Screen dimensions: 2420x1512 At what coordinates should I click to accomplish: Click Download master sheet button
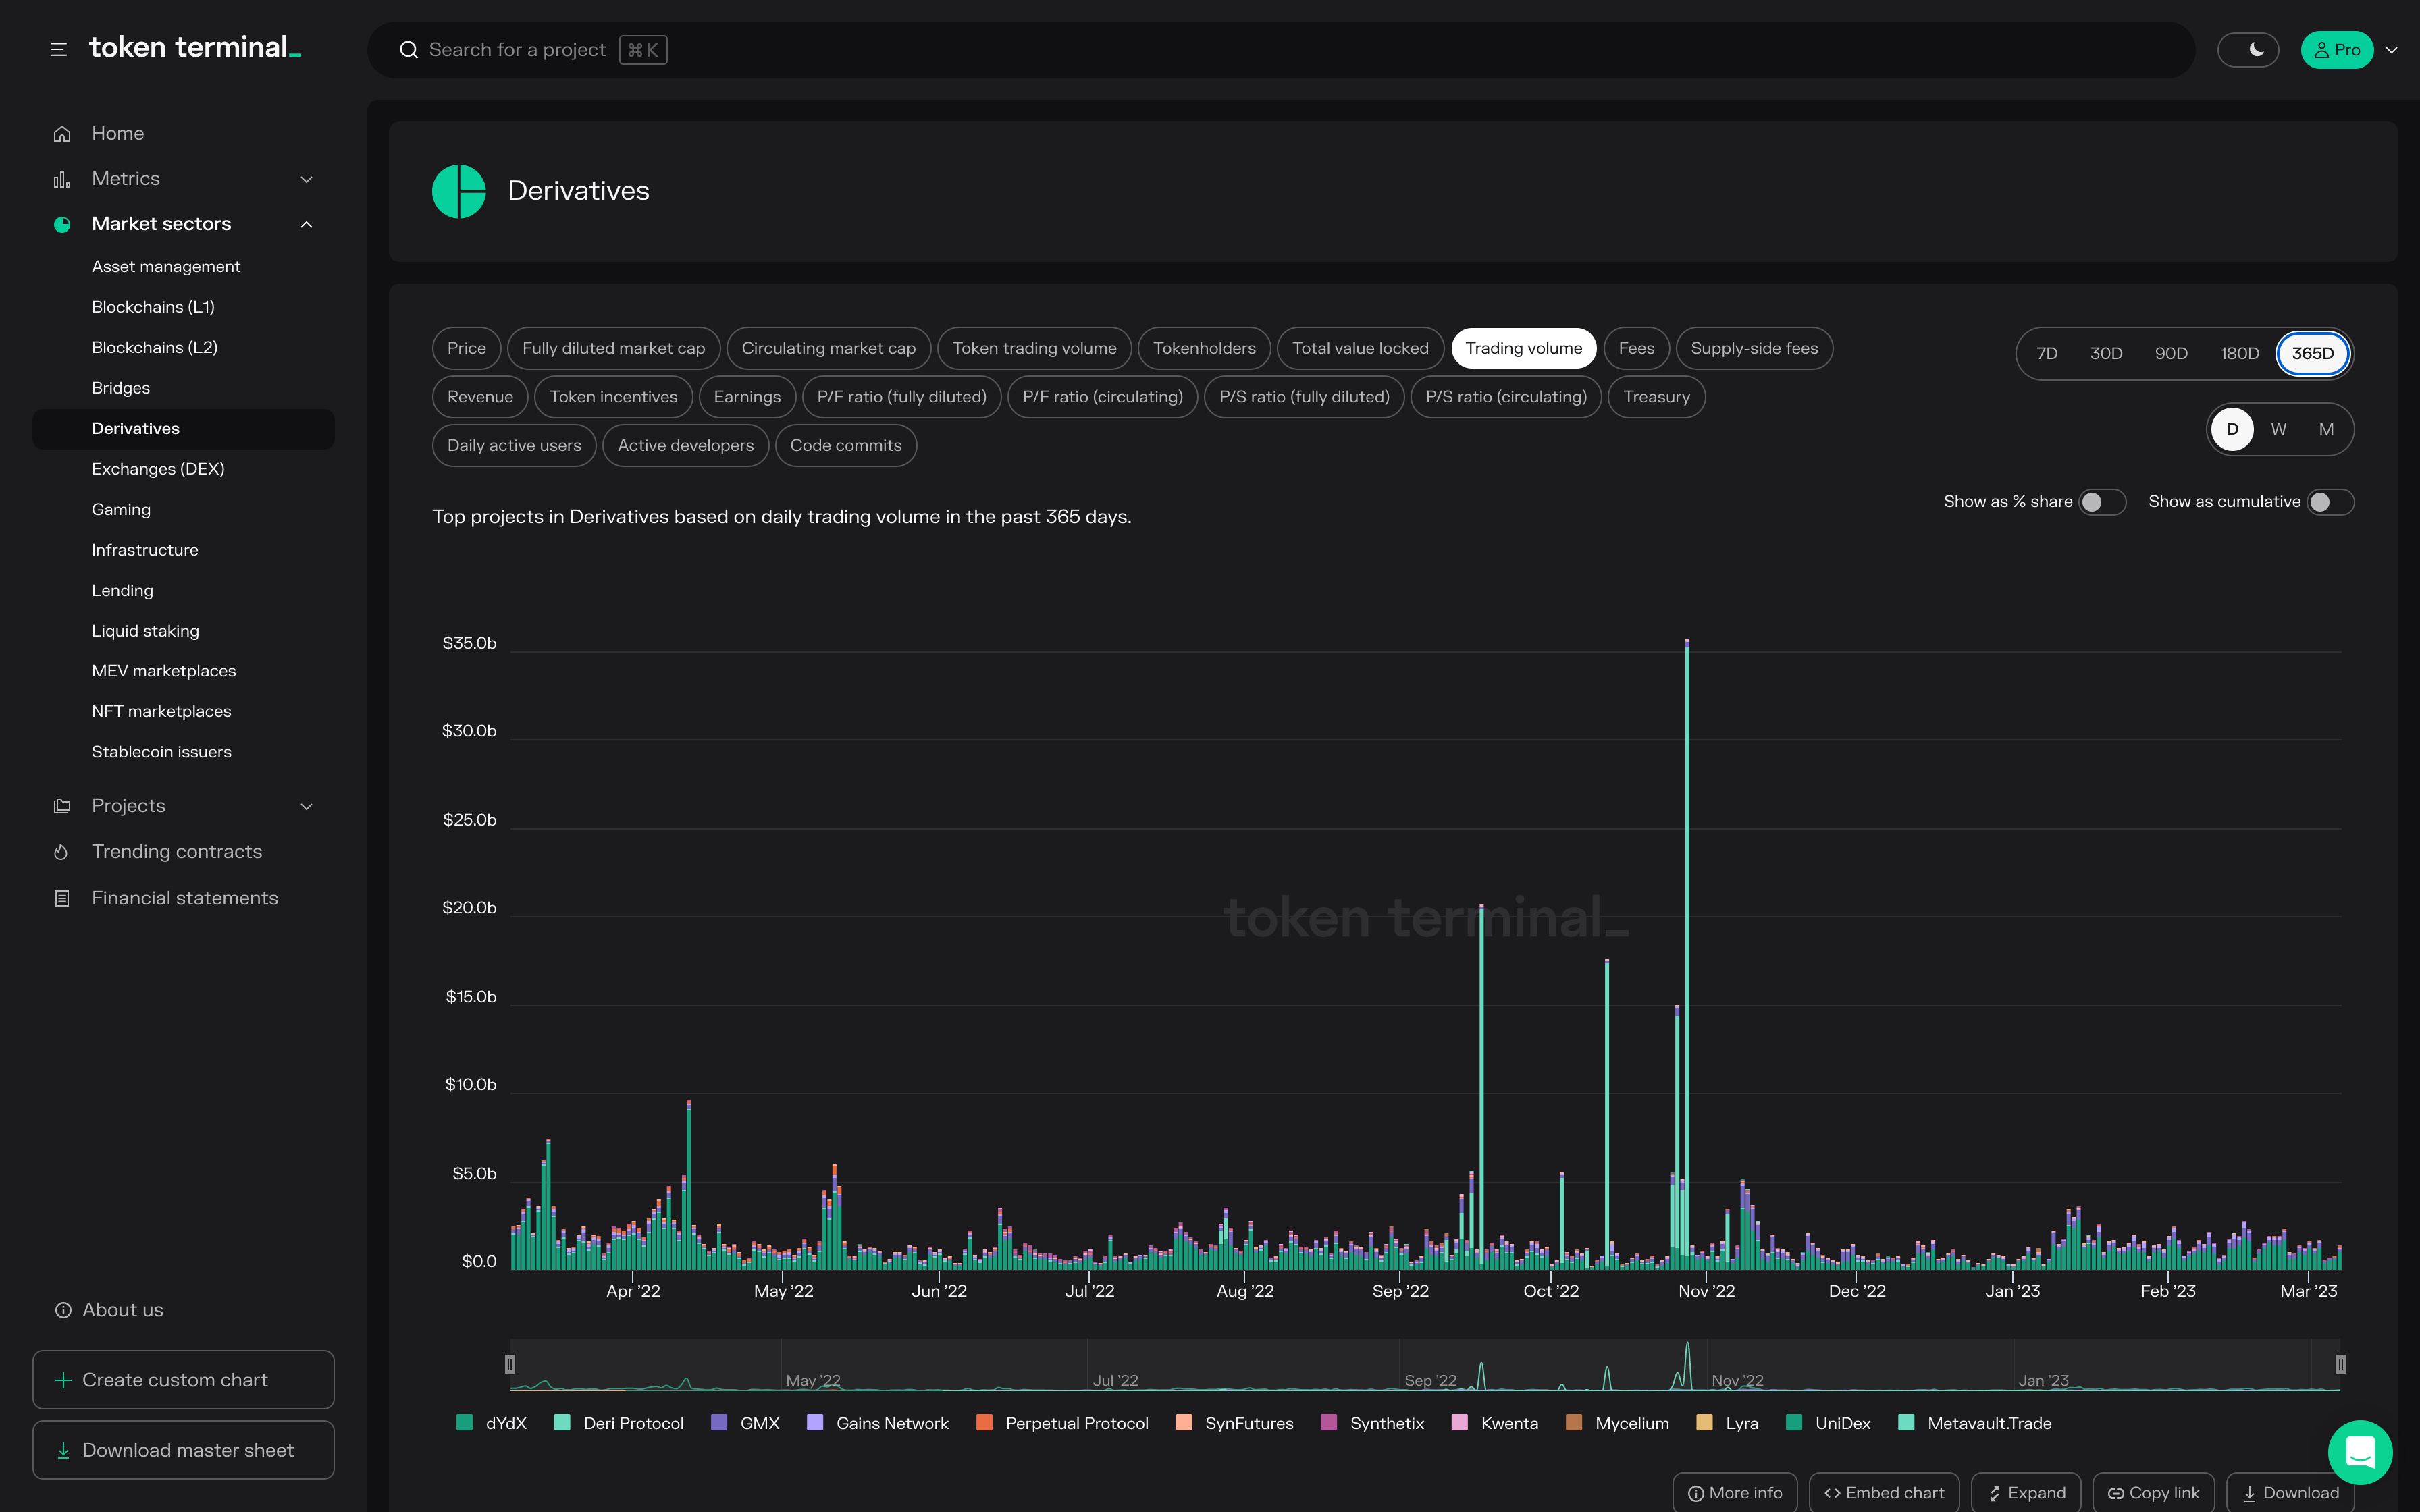point(183,1450)
